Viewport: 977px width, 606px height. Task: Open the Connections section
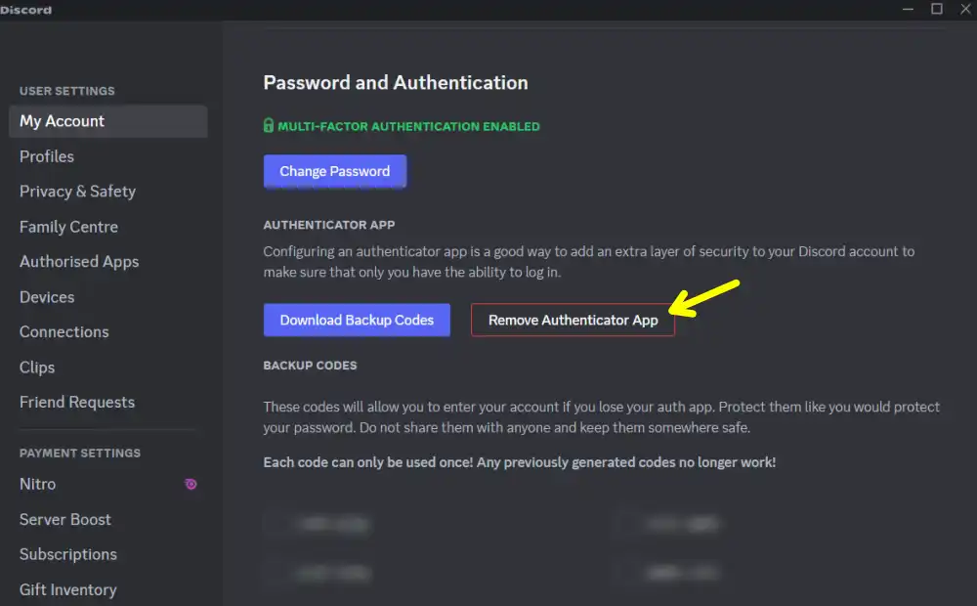[64, 332]
